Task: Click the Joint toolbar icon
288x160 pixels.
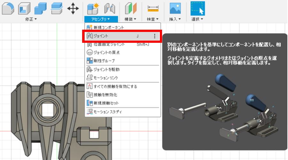Action: tap(110, 8)
